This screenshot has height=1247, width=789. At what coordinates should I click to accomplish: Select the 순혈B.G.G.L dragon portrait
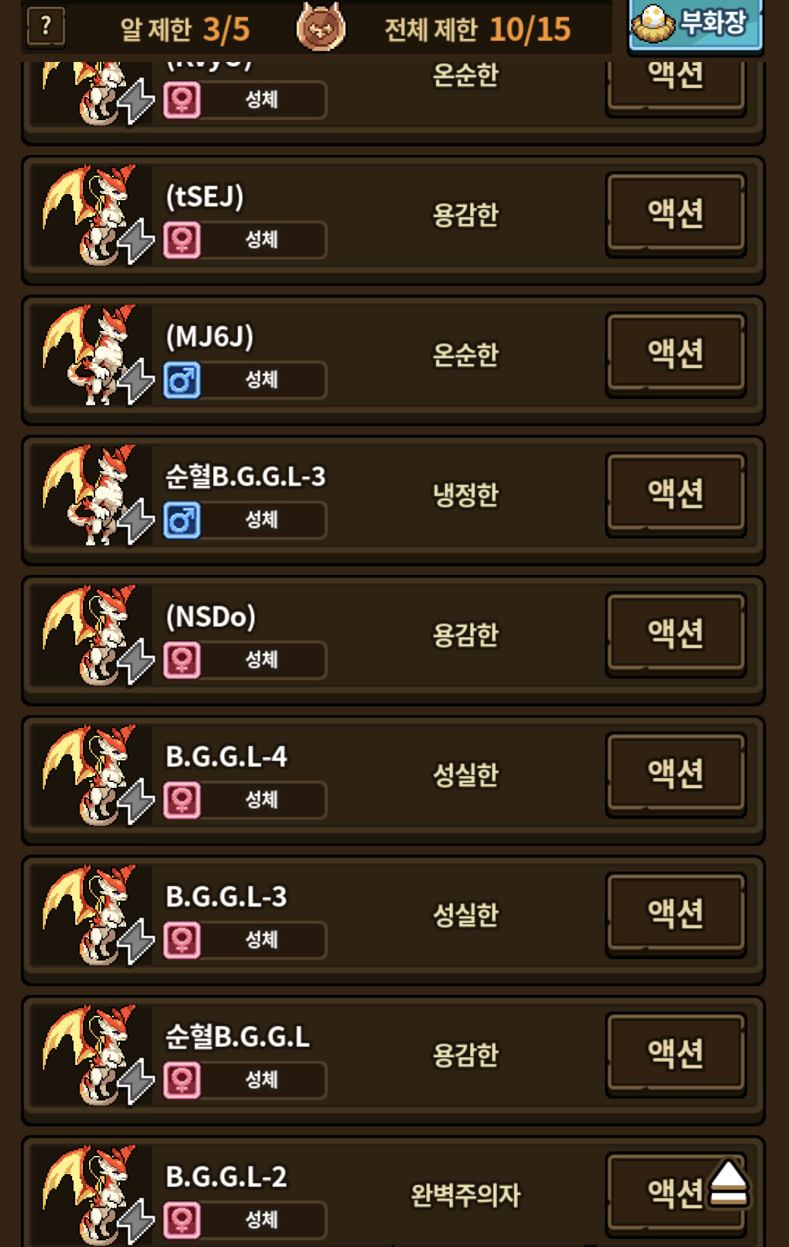tap(91, 1056)
